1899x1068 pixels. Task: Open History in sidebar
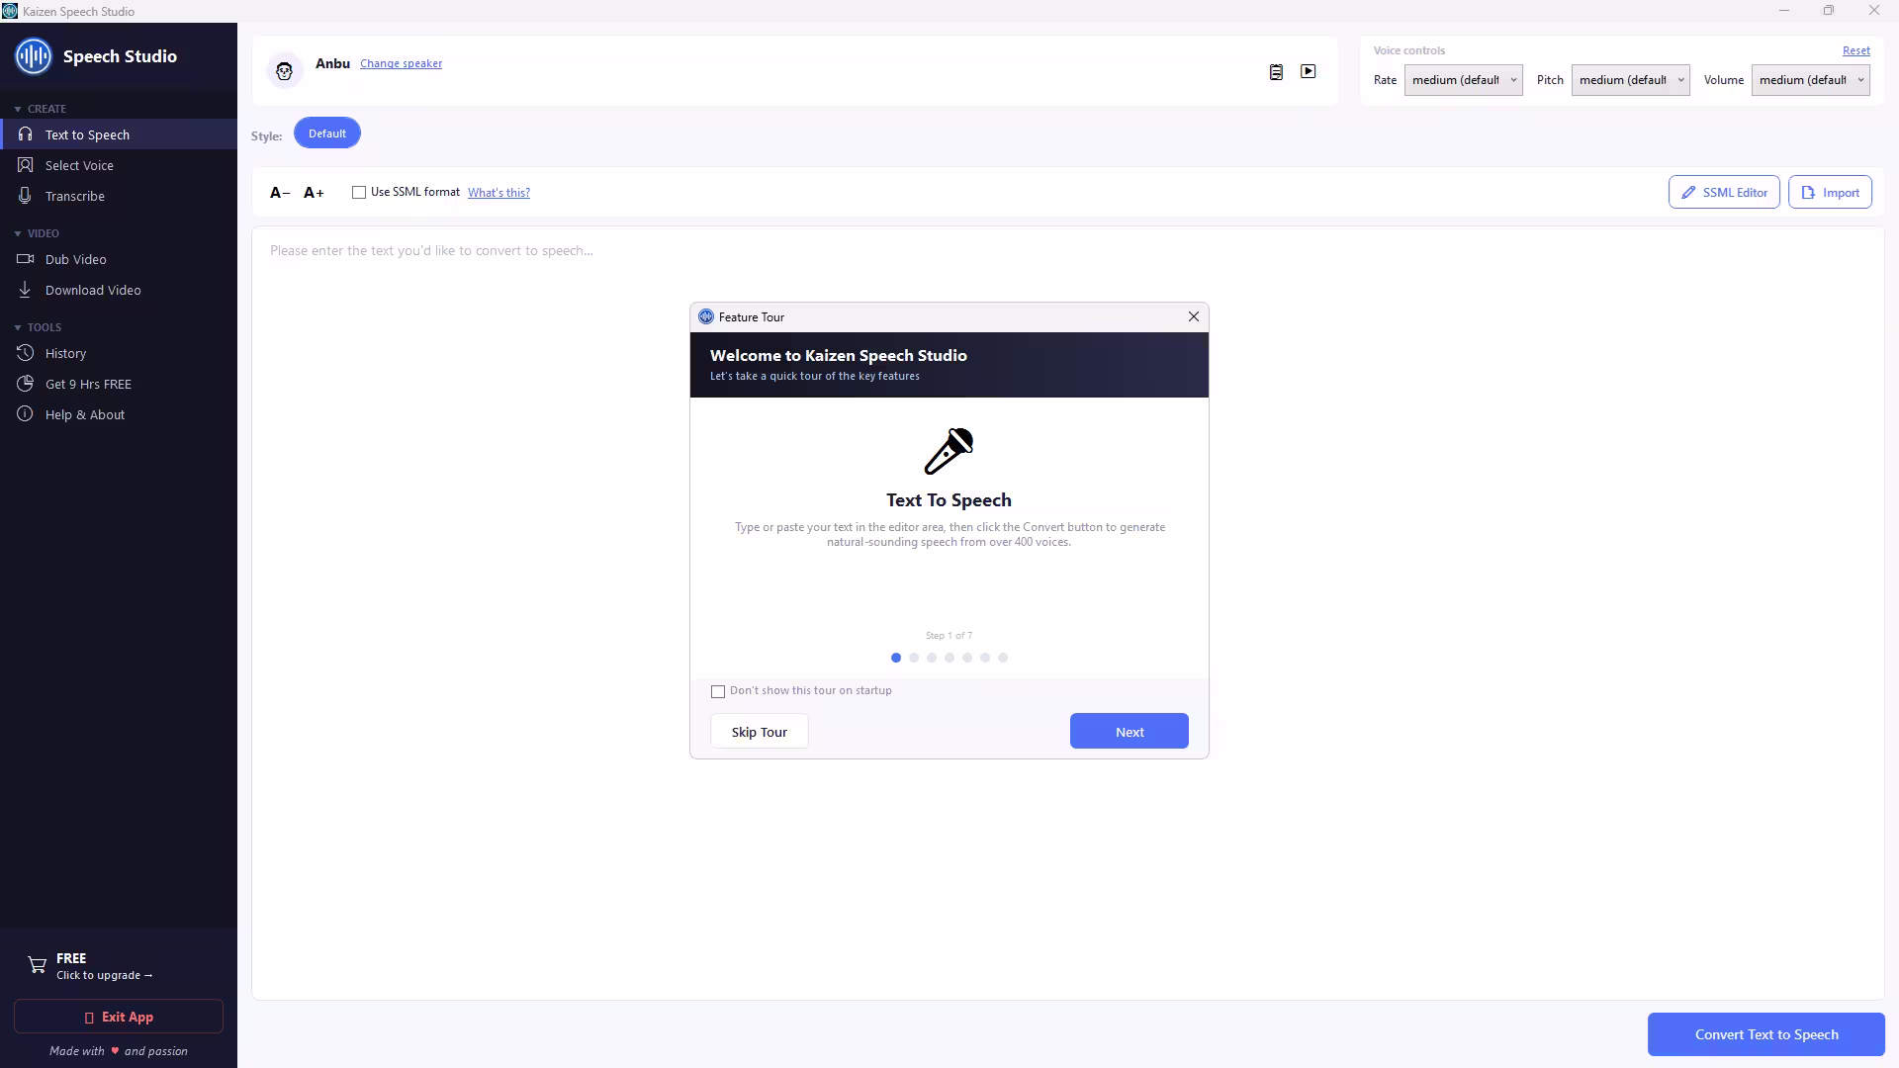pos(119,353)
